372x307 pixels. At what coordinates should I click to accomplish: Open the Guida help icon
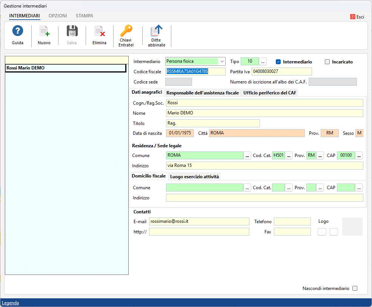[x=18, y=31]
